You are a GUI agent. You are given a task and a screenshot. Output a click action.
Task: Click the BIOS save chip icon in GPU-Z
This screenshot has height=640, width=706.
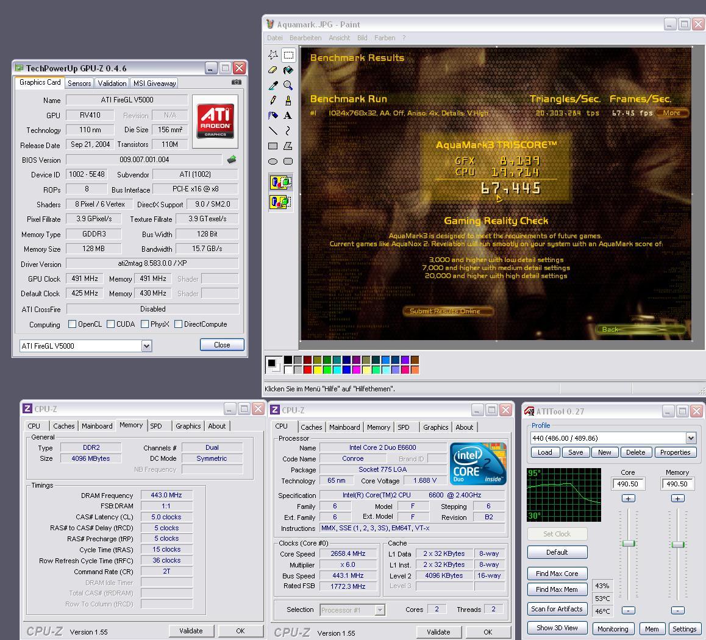coord(232,159)
